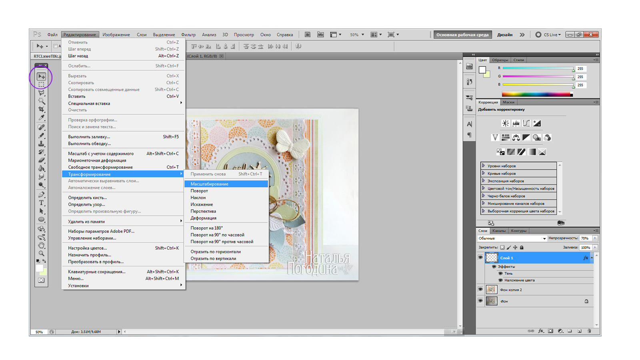Toggle visibility of Фон копия 2 layer

point(480,289)
